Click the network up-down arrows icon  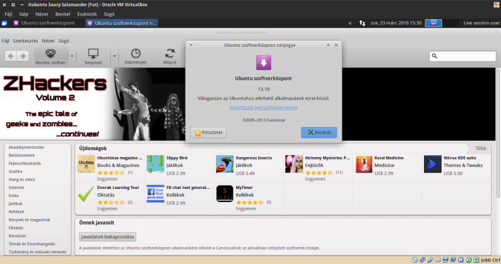tap(363, 23)
